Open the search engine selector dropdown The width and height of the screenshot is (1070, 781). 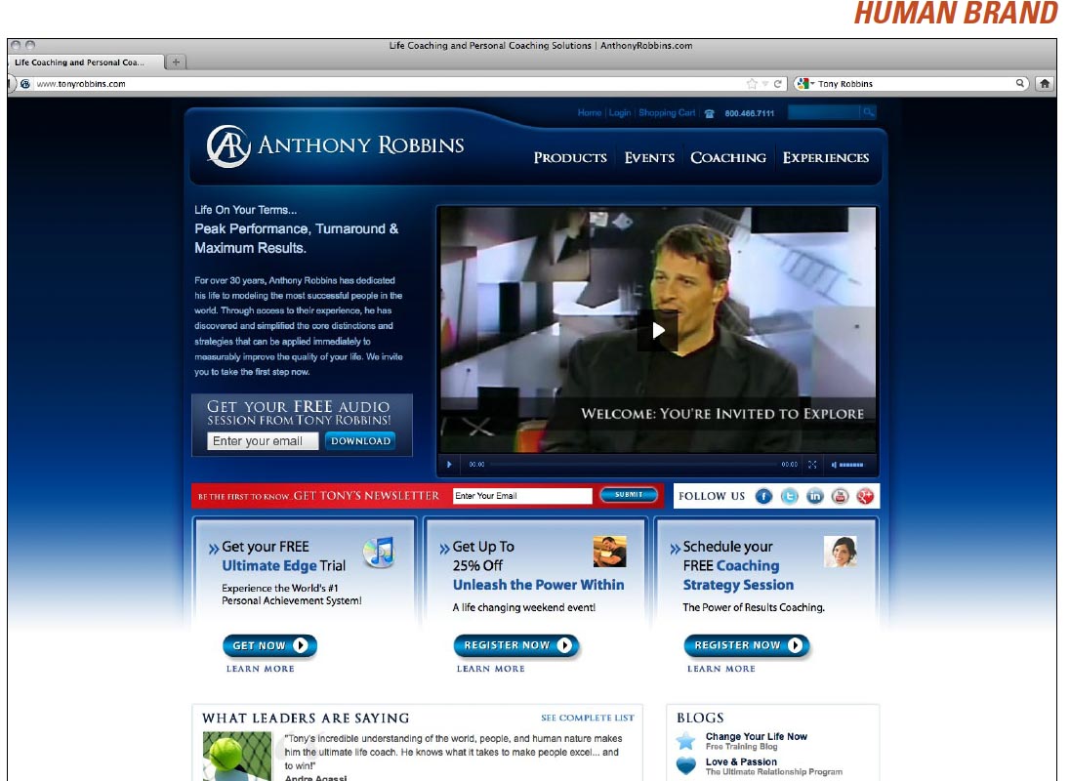[805, 83]
